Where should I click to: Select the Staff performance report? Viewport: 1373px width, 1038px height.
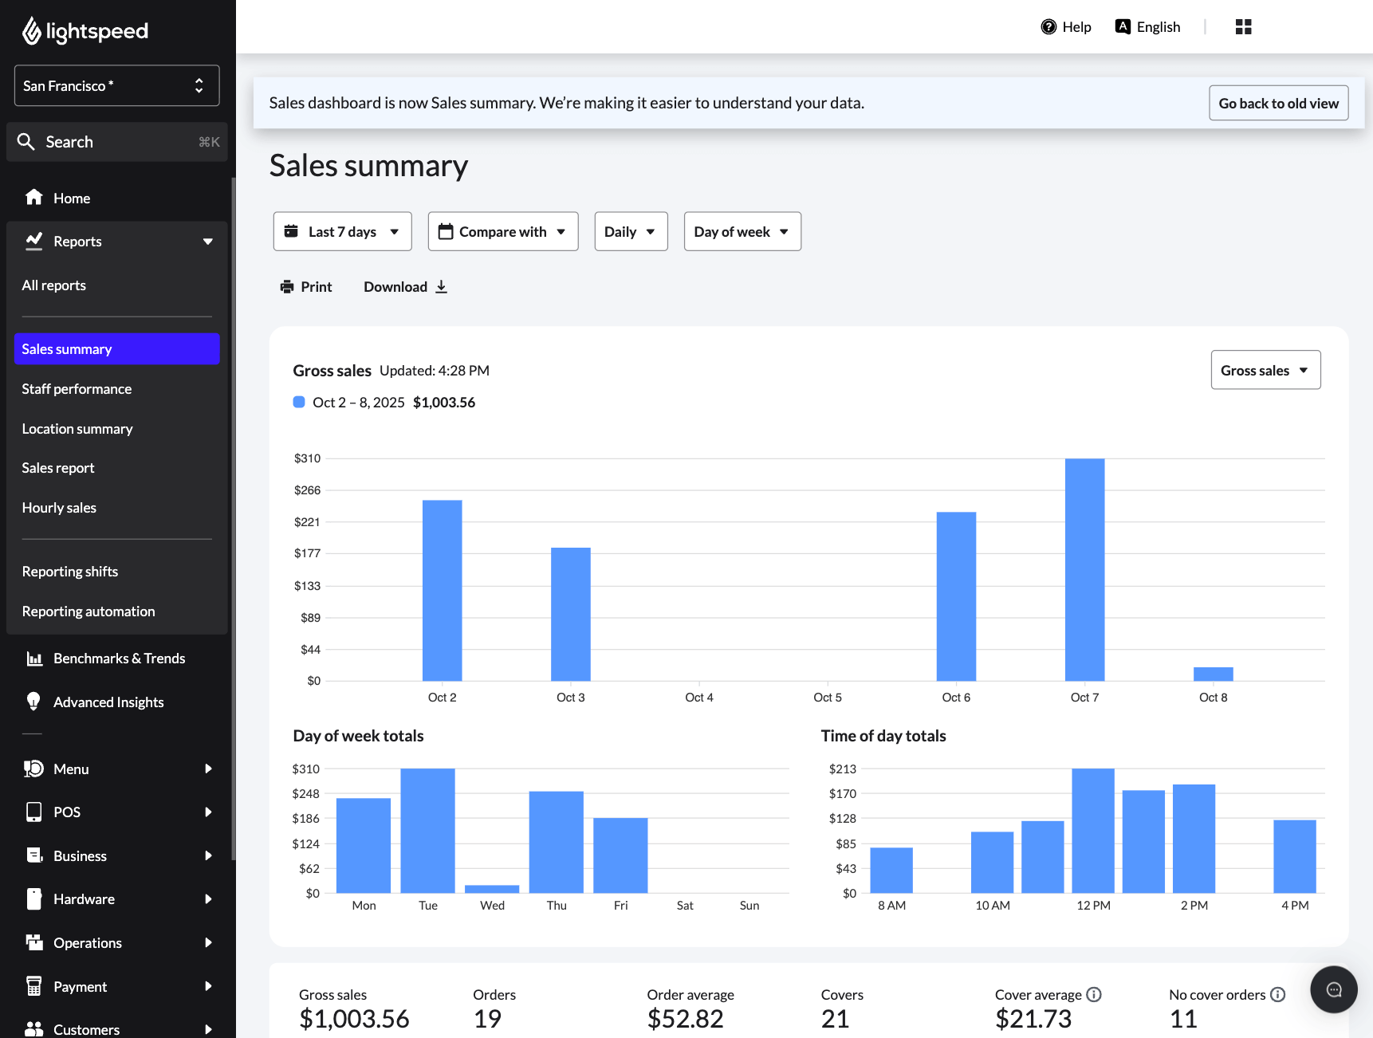pyautogui.click(x=77, y=388)
